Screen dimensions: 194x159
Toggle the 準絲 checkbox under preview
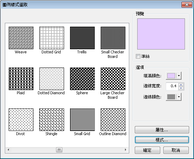[x=138, y=56]
